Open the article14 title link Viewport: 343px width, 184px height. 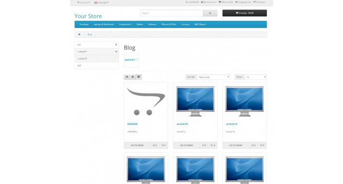point(231,124)
